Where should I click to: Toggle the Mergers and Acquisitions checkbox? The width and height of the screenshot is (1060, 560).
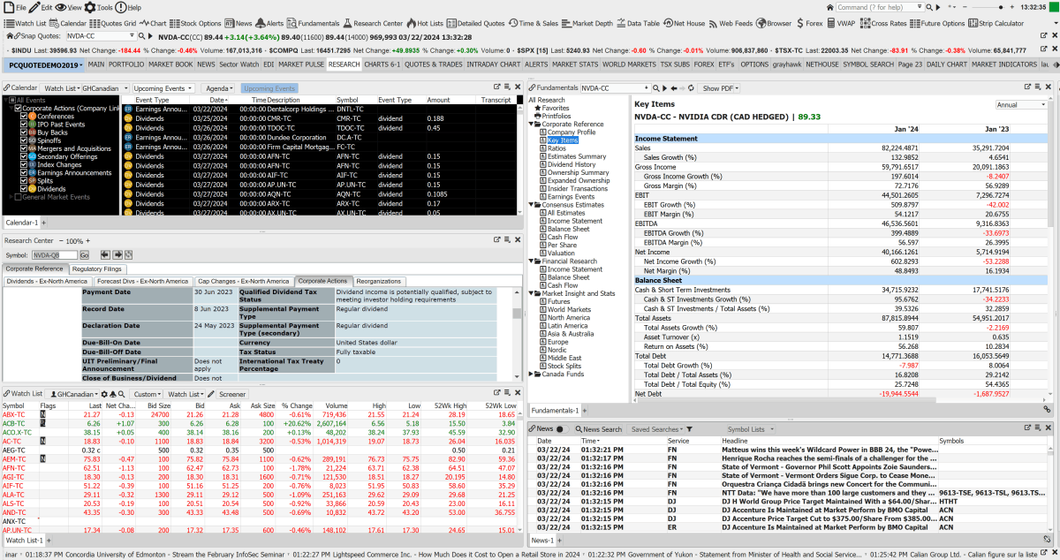click(24, 148)
